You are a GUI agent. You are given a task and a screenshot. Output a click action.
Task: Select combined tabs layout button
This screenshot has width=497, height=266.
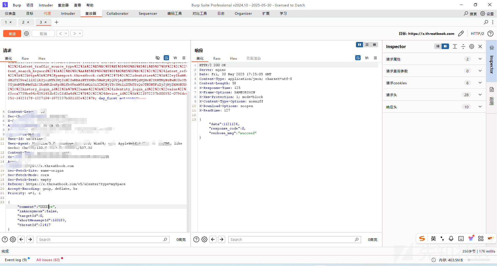[374, 45]
